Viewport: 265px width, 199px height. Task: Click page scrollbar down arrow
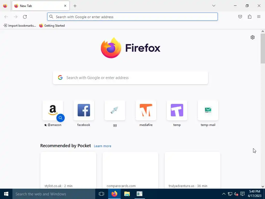coord(263,187)
